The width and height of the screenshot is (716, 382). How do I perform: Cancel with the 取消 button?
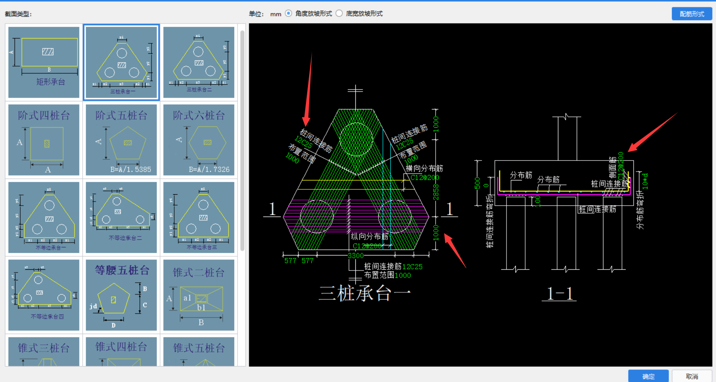click(x=692, y=376)
